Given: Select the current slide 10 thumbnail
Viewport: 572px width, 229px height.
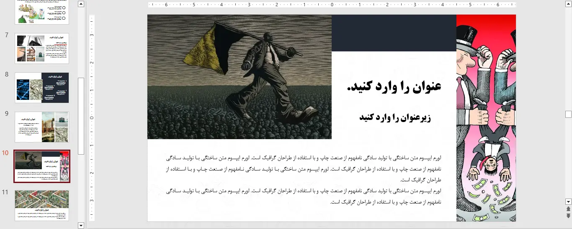Looking at the screenshot, I should pos(42,166).
